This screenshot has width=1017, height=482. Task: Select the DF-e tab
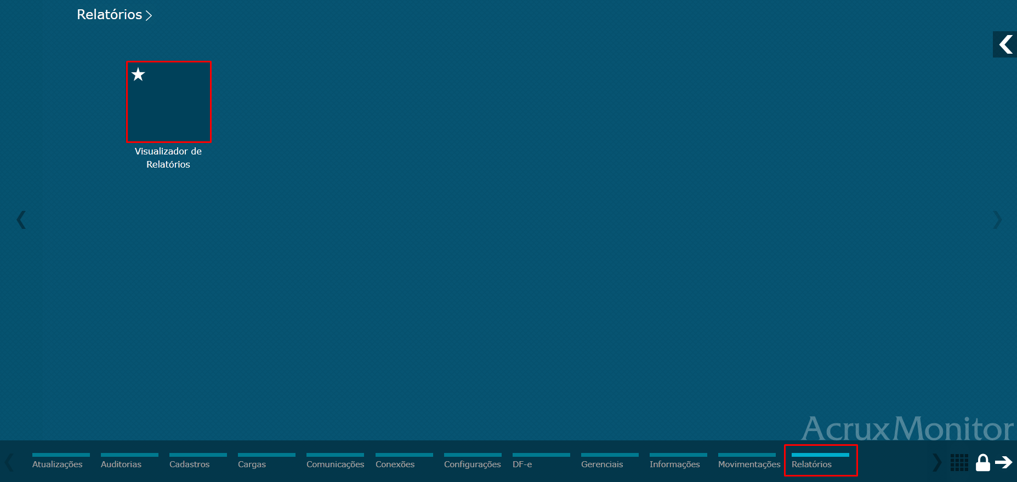click(541, 461)
